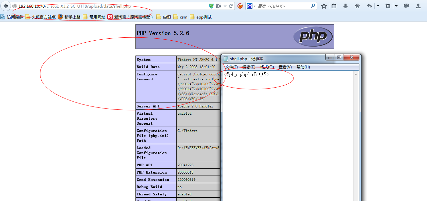Click the URL in the address bar
Screen dimensions: 427x201
tap(75, 6)
